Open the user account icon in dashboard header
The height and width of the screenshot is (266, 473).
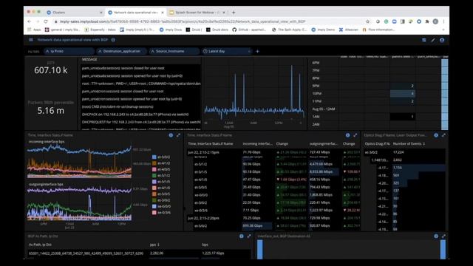click(x=442, y=40)
